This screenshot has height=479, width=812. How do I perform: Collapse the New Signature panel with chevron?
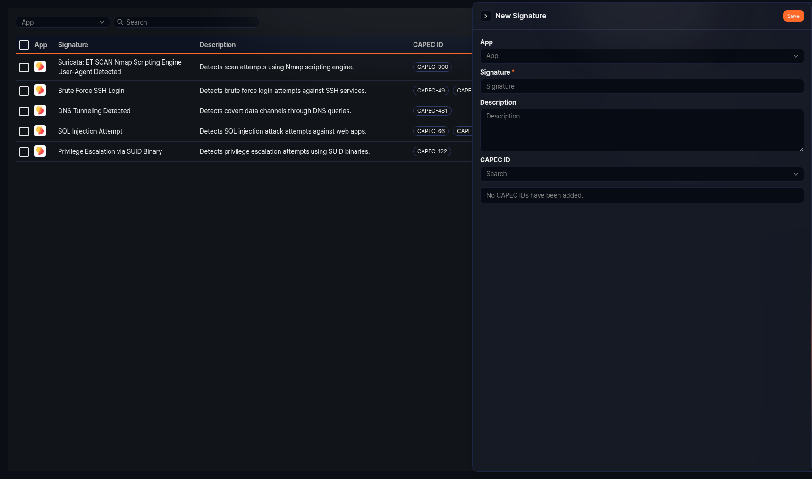coord(485,16)
